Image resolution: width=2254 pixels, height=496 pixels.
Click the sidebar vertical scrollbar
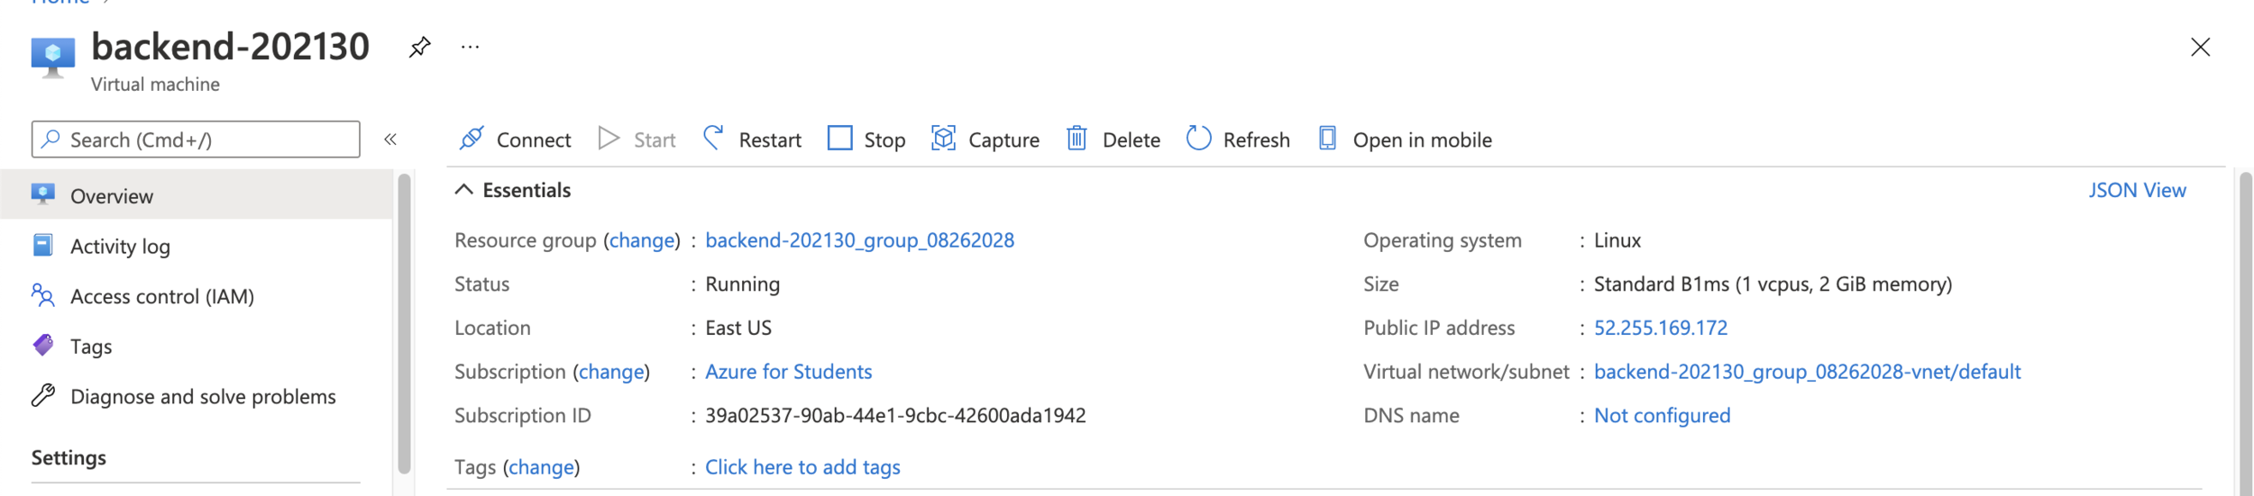[x=404, y=324]
